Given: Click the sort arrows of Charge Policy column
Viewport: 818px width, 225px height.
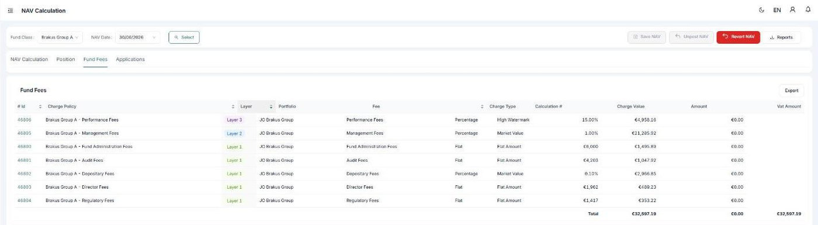Looking at the screenshot, I should pyautogui.click(x=233, y=106).
